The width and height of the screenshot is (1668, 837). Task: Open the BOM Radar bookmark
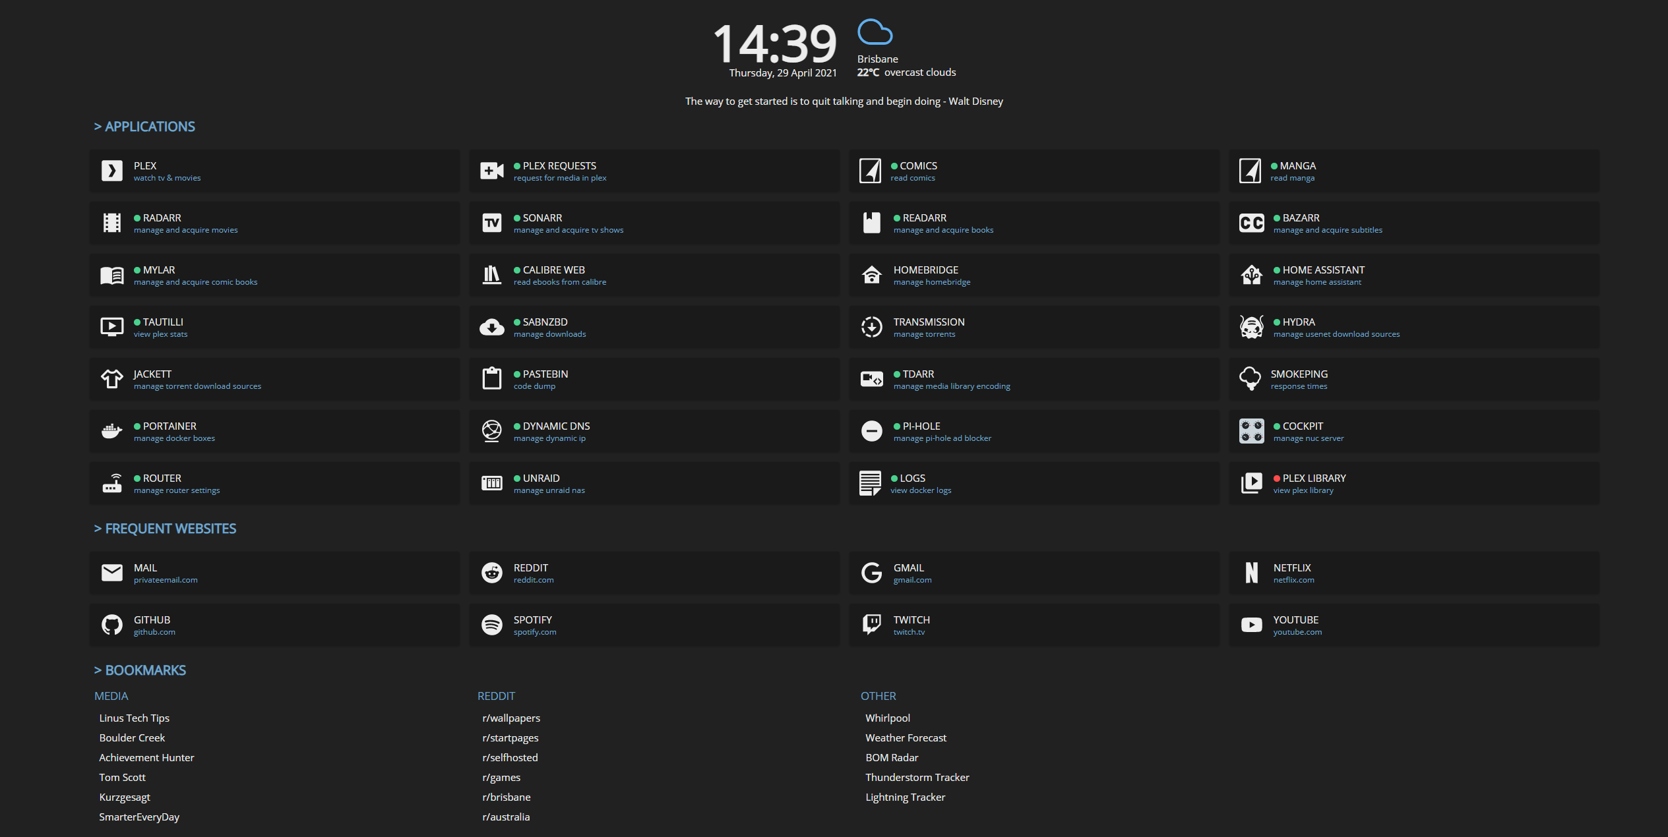click(891, 757)
